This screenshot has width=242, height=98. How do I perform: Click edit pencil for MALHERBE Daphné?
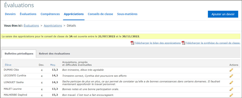pyautogui.click(x=231, y=95)
